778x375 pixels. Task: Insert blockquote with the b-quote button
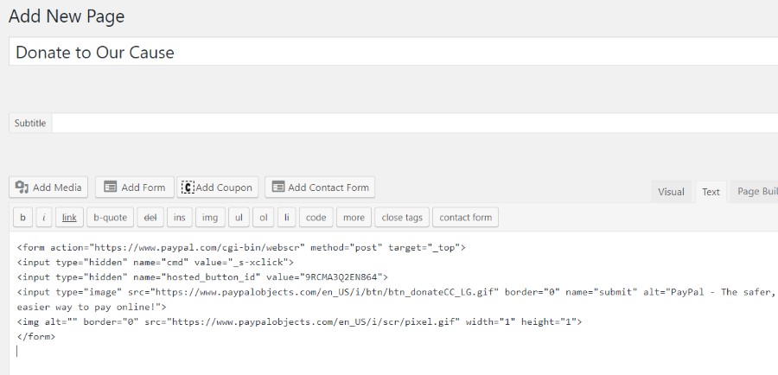coord(110,218)
